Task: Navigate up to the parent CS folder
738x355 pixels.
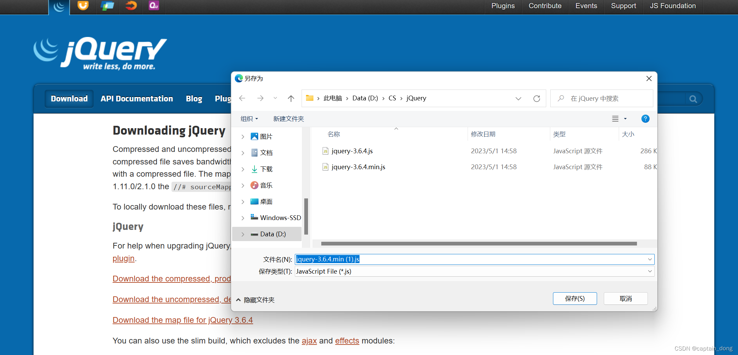Action: click(291, 98)
